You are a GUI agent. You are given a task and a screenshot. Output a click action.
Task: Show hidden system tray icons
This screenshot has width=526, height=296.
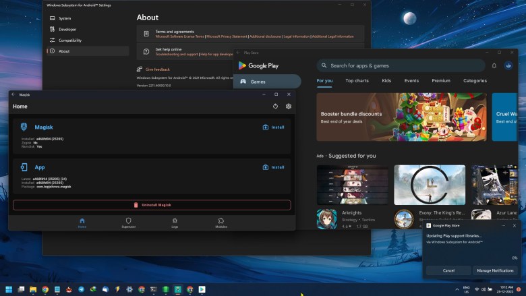click(x=457, y=290)
